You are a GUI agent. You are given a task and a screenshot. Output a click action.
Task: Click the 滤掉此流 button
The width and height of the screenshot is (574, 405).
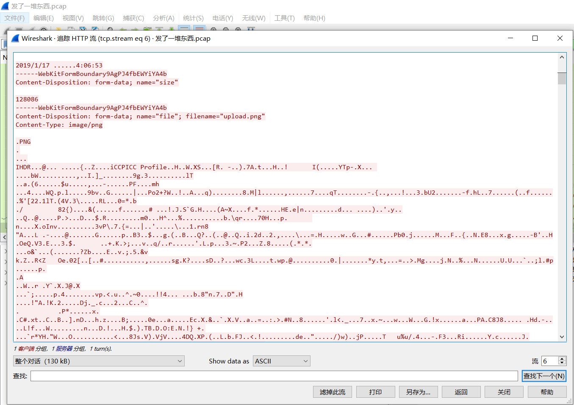(x=333, y=392)
